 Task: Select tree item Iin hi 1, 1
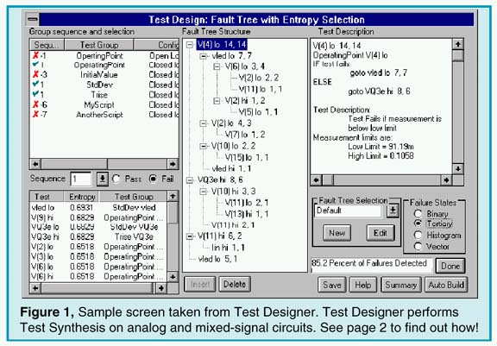(x=228, y=248)
